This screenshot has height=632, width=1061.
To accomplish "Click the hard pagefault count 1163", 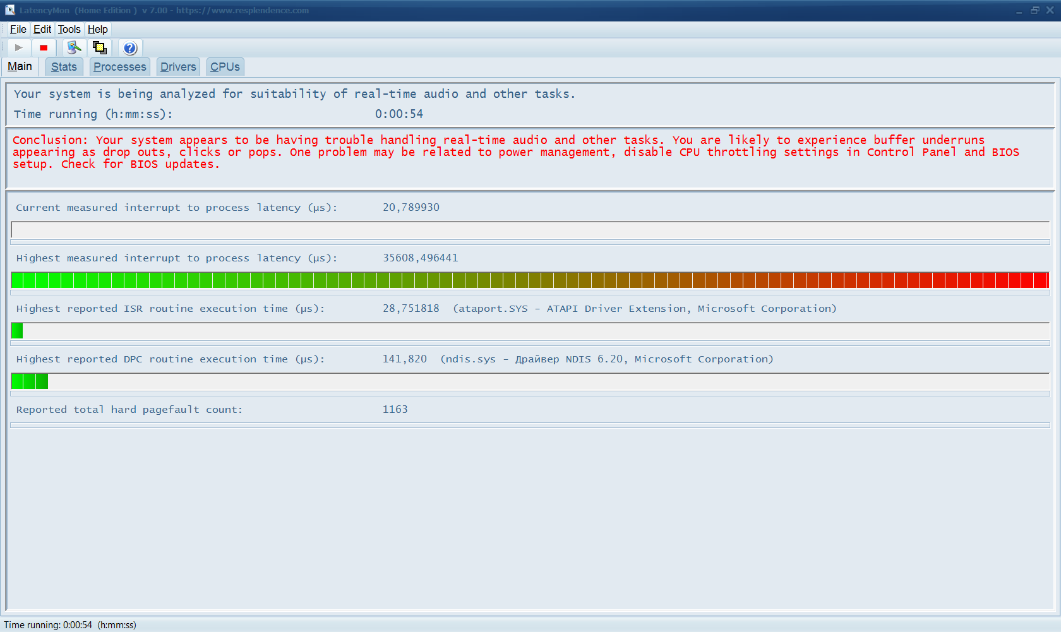I will pyautogui.click(x=395, y=409).
